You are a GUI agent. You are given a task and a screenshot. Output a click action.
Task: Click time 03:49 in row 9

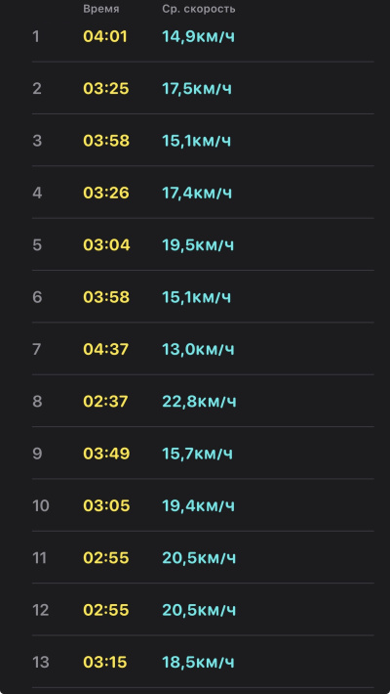point(106,455)
